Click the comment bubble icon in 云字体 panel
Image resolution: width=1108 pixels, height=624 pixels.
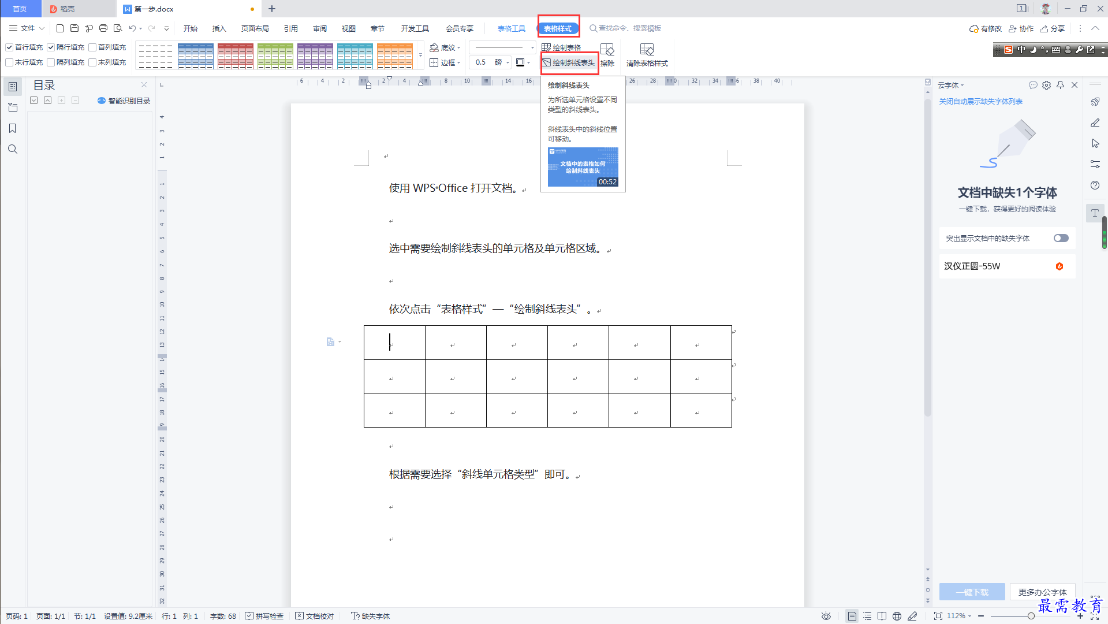(x=1033, y=85)
